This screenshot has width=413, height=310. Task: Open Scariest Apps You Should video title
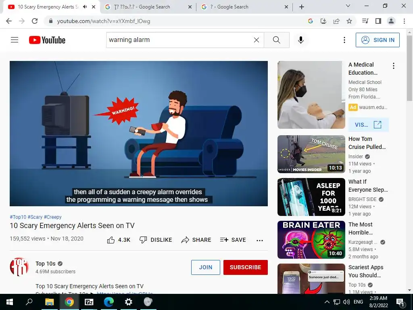[365, 271]
